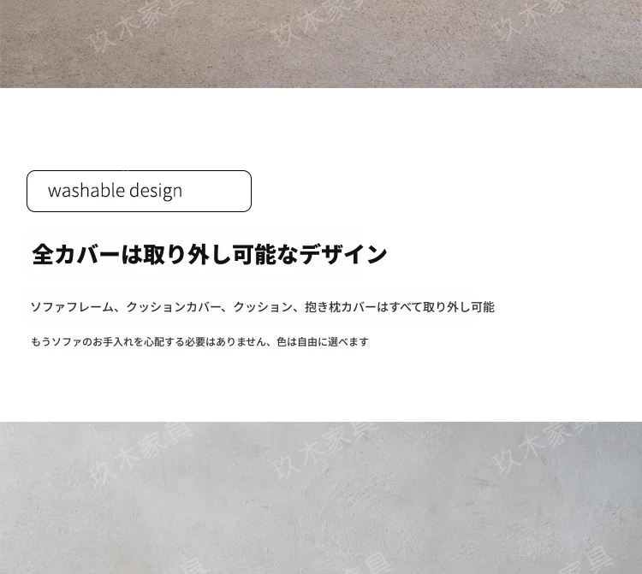Click the 玖木家具 watermark on bottom image's right
The width and height of the screenshot is (642, 574).
tap(535, 445)
